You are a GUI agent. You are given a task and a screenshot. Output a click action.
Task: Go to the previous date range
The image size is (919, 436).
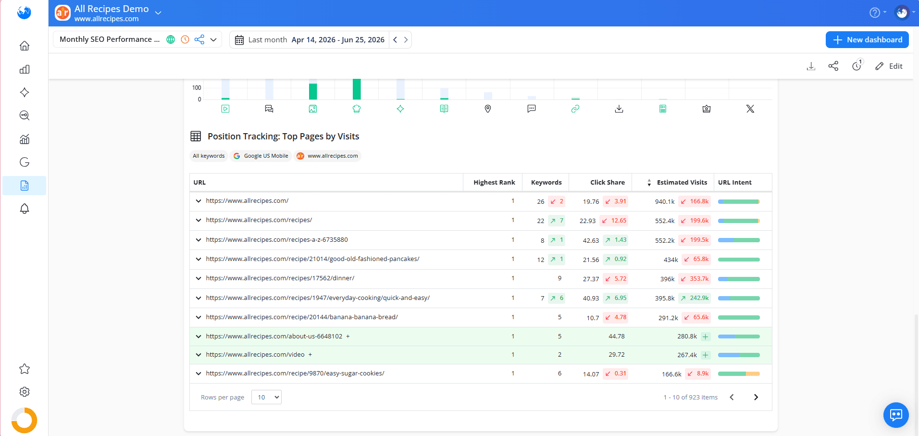[395, 40]
